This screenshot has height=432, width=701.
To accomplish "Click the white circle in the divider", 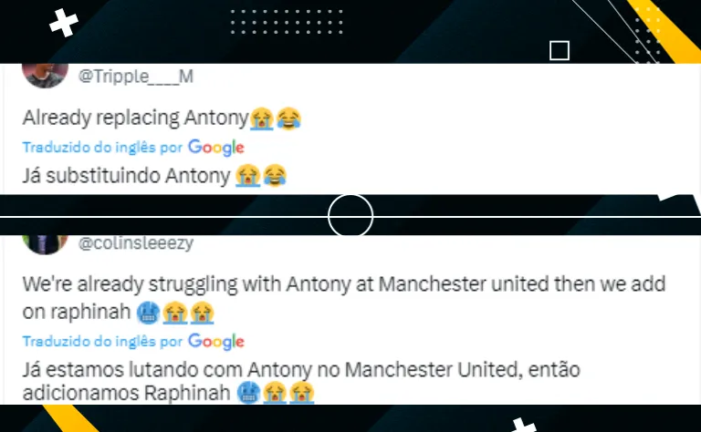I will (x=350, y=216).
